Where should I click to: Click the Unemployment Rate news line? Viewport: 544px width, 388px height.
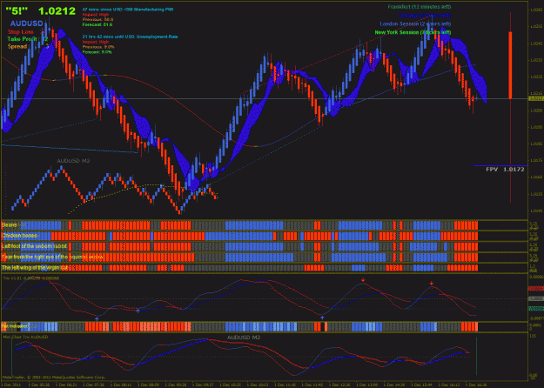coord(130,37)
